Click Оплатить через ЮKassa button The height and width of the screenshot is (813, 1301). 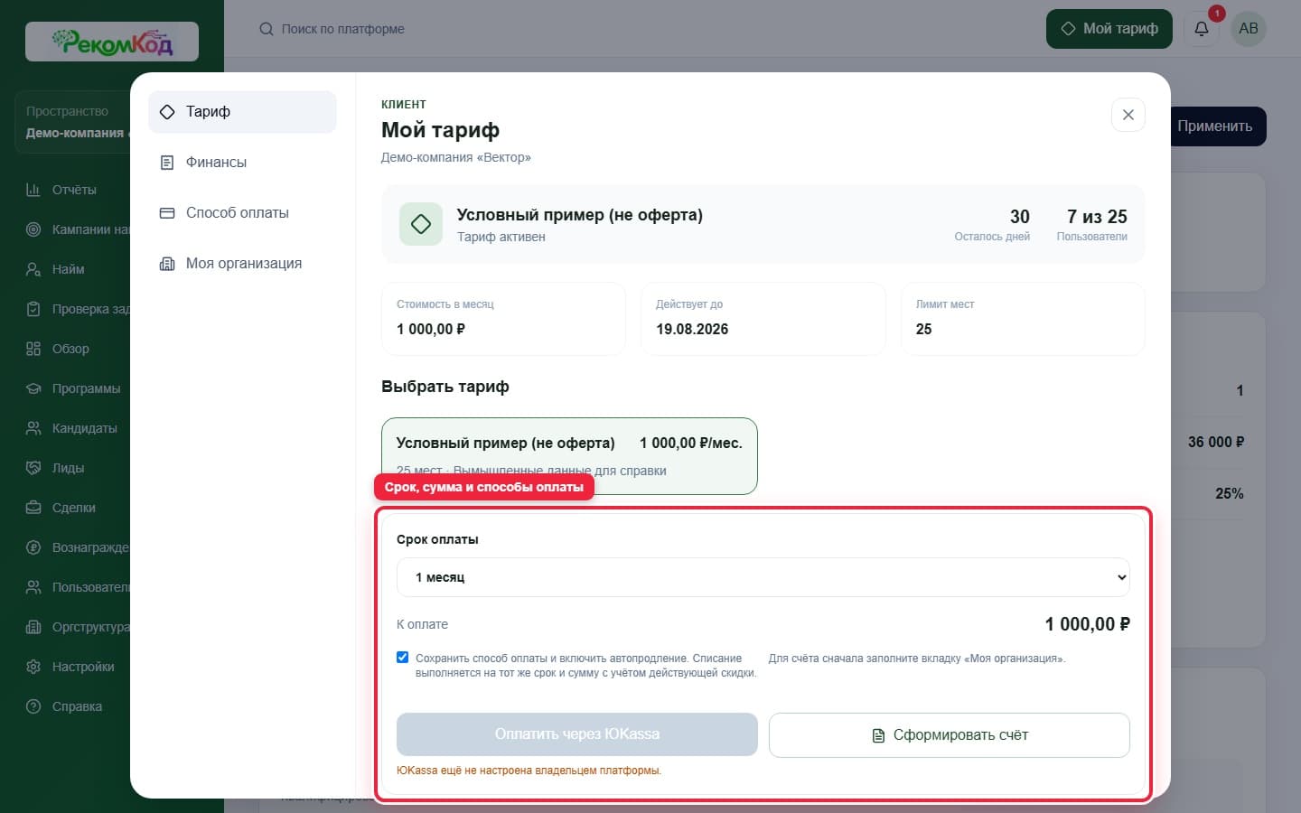[577, 734]
